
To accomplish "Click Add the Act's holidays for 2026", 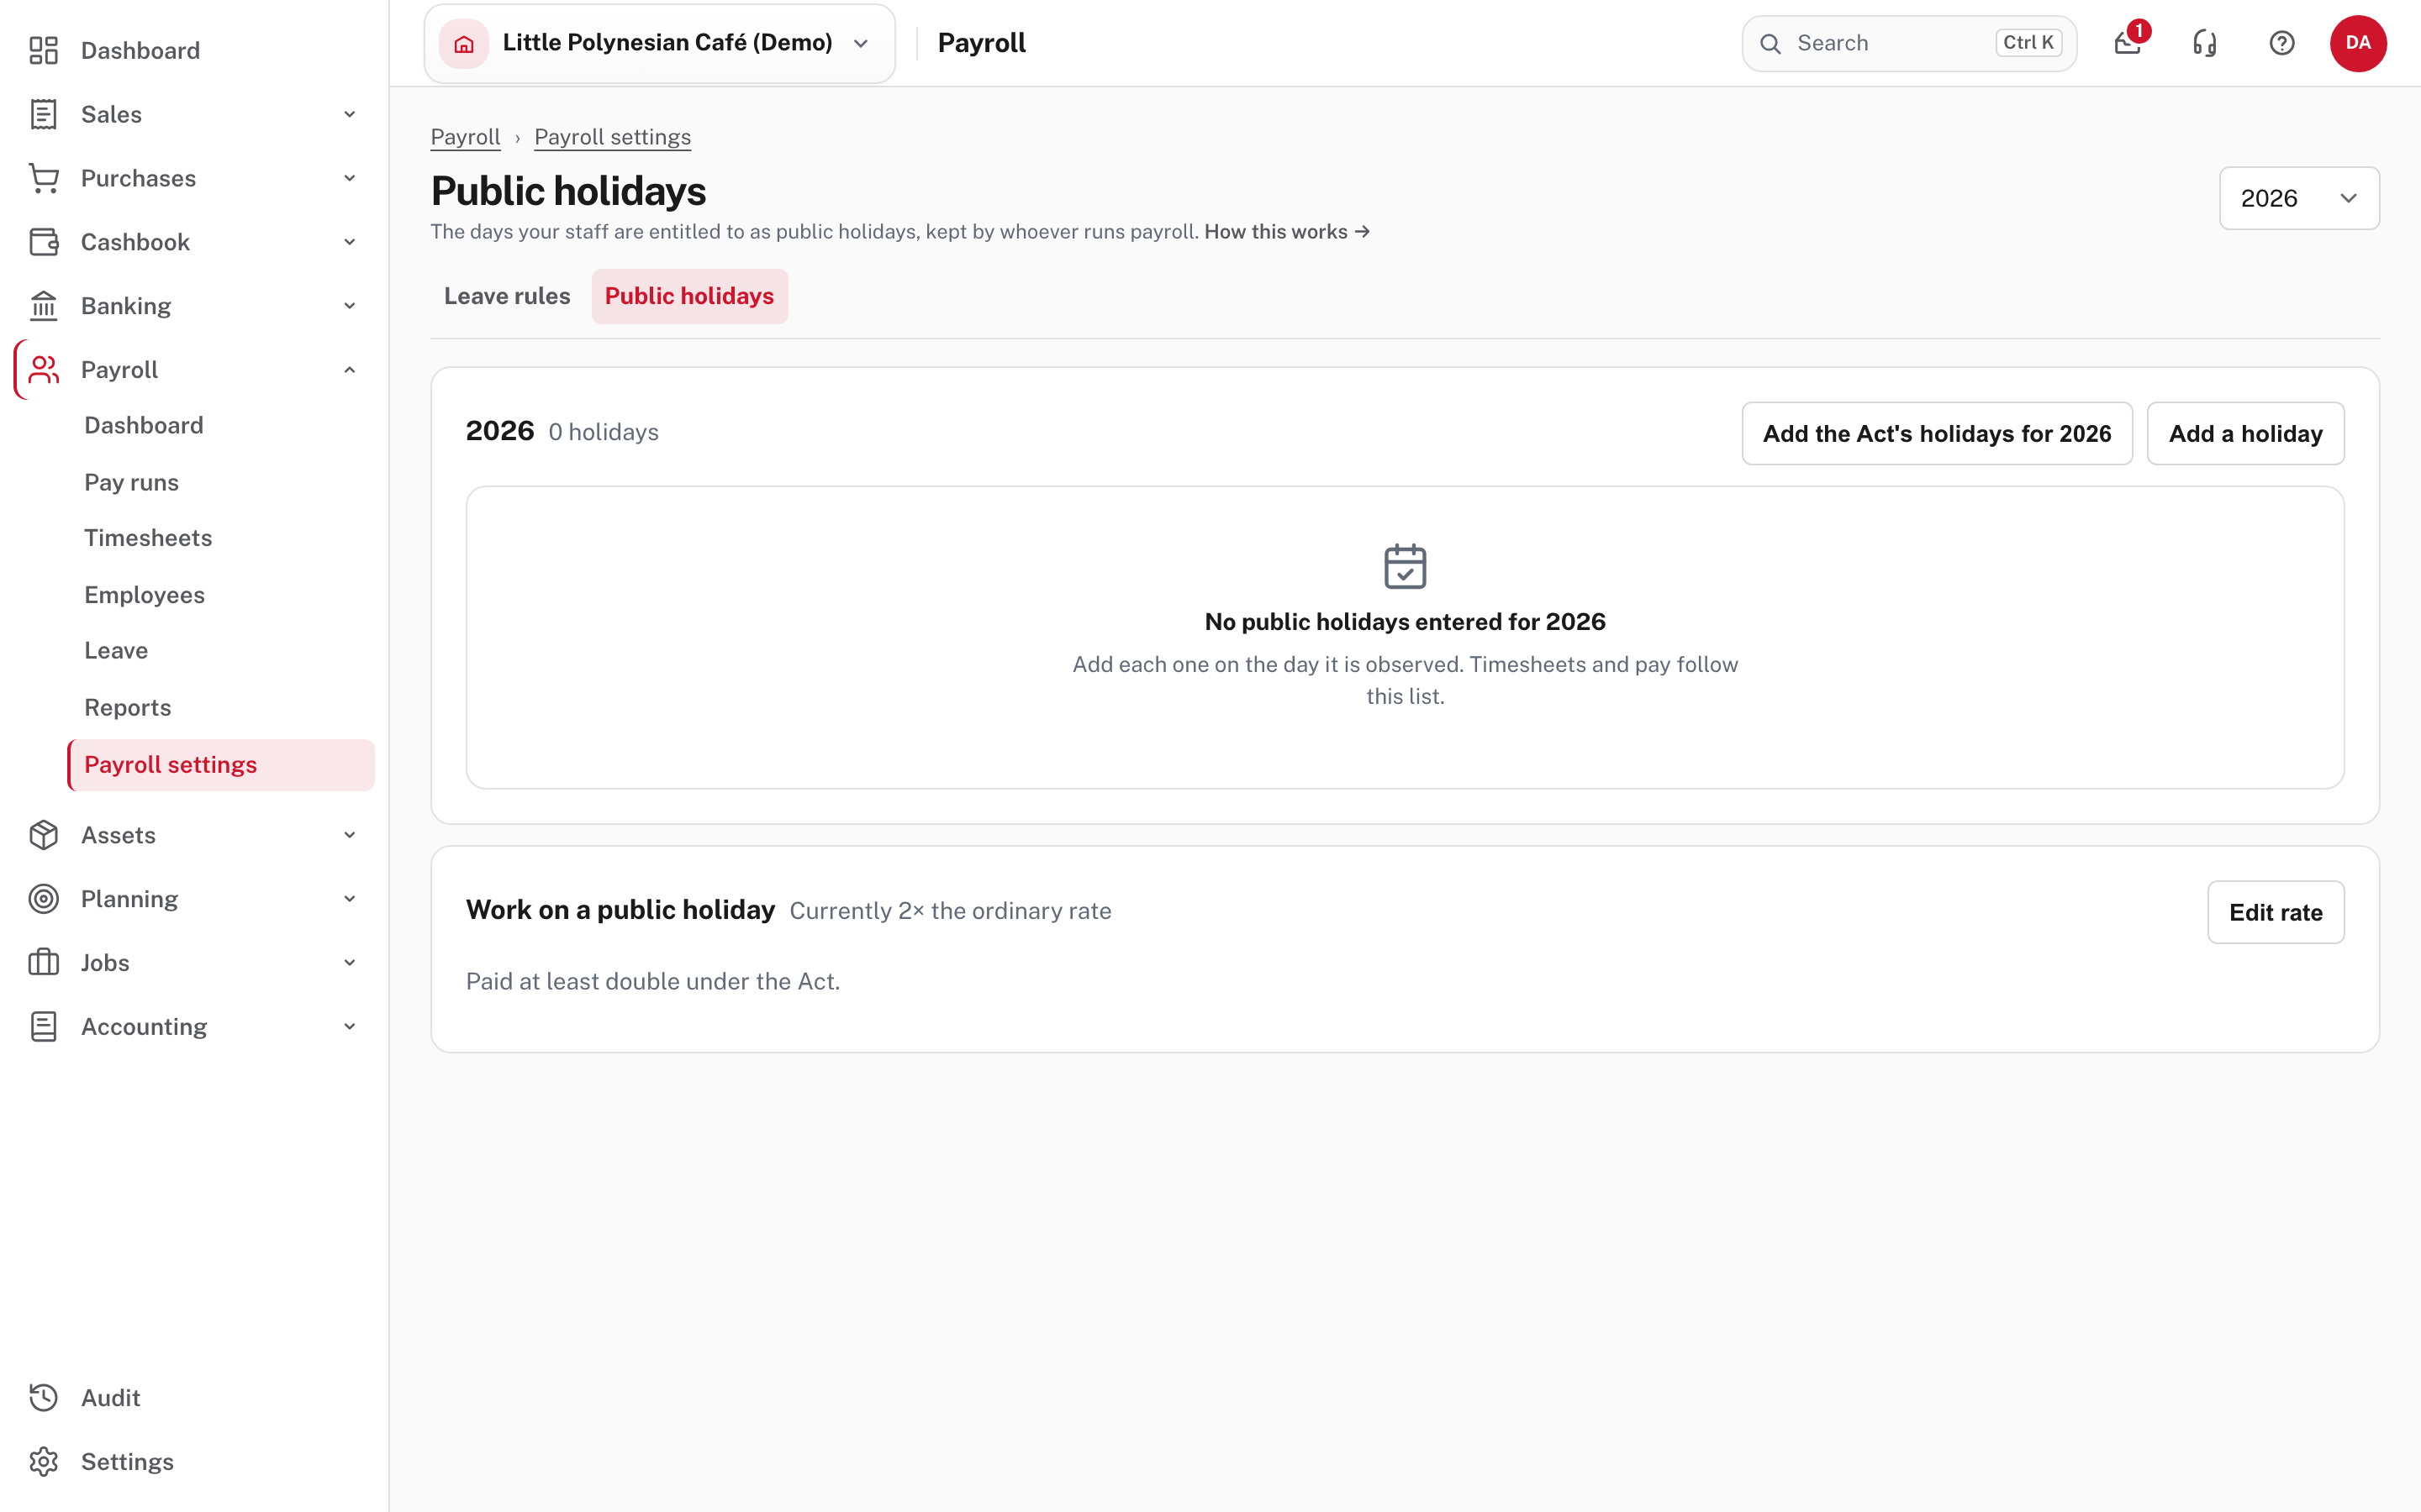I will point(1937,433).
